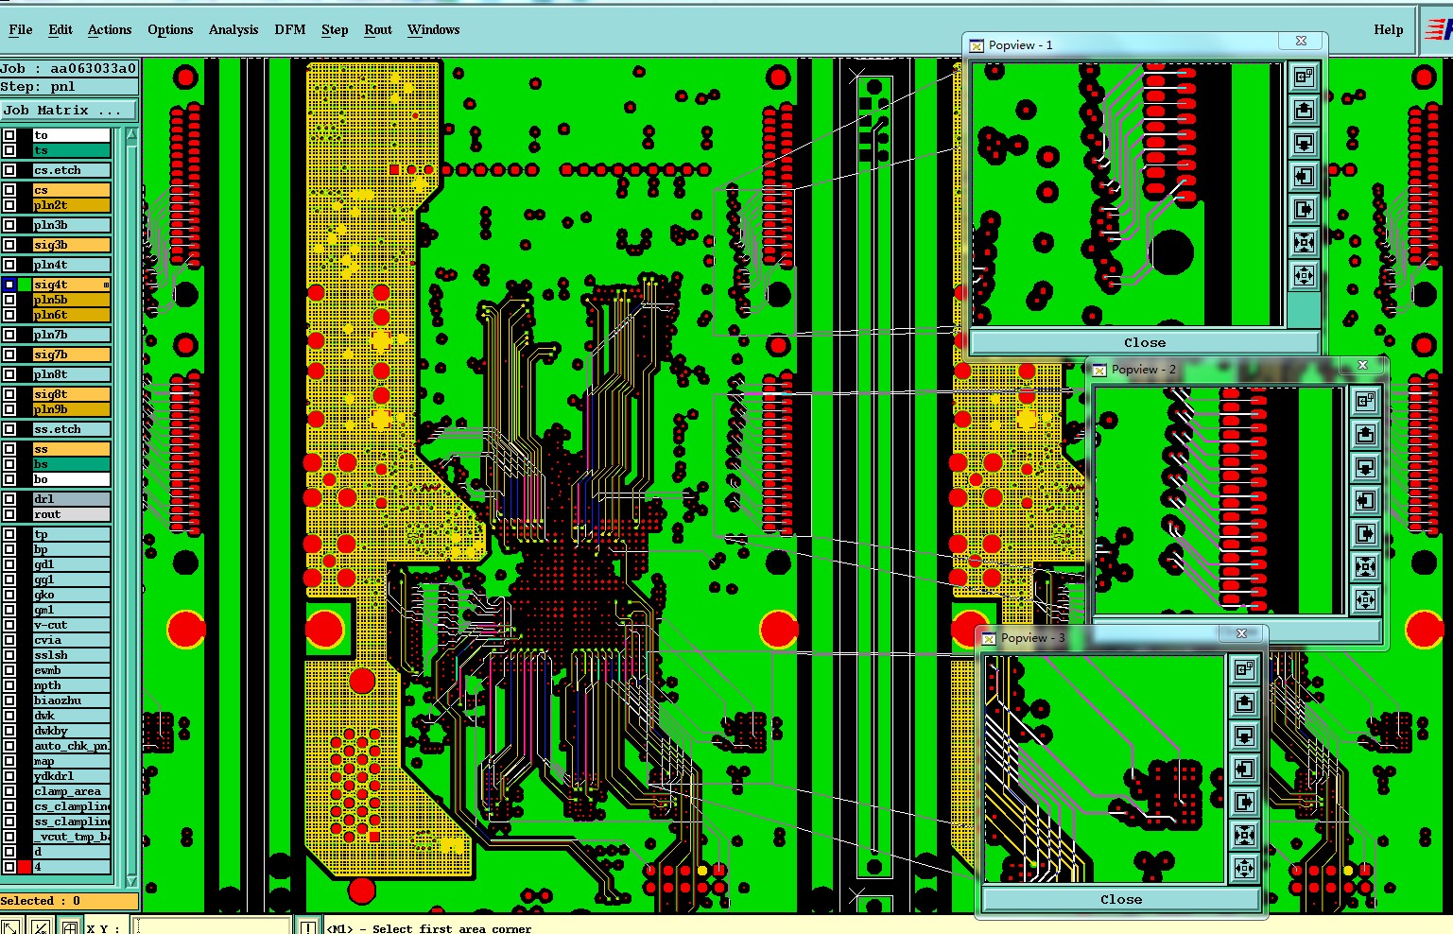Toggle the ss.etch layer checkbox
Viewport: 1453px width, 934px height.
point(9,429)
